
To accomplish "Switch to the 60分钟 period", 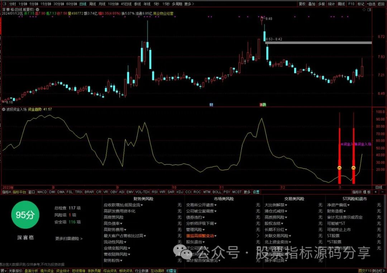I will [x=72, y=4].
